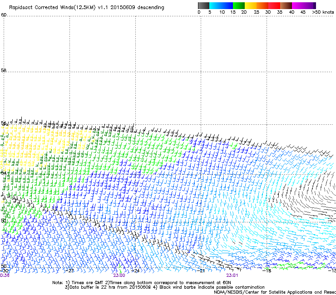
Task: Click the legend tick label 40
Action: tap(292, 12)
